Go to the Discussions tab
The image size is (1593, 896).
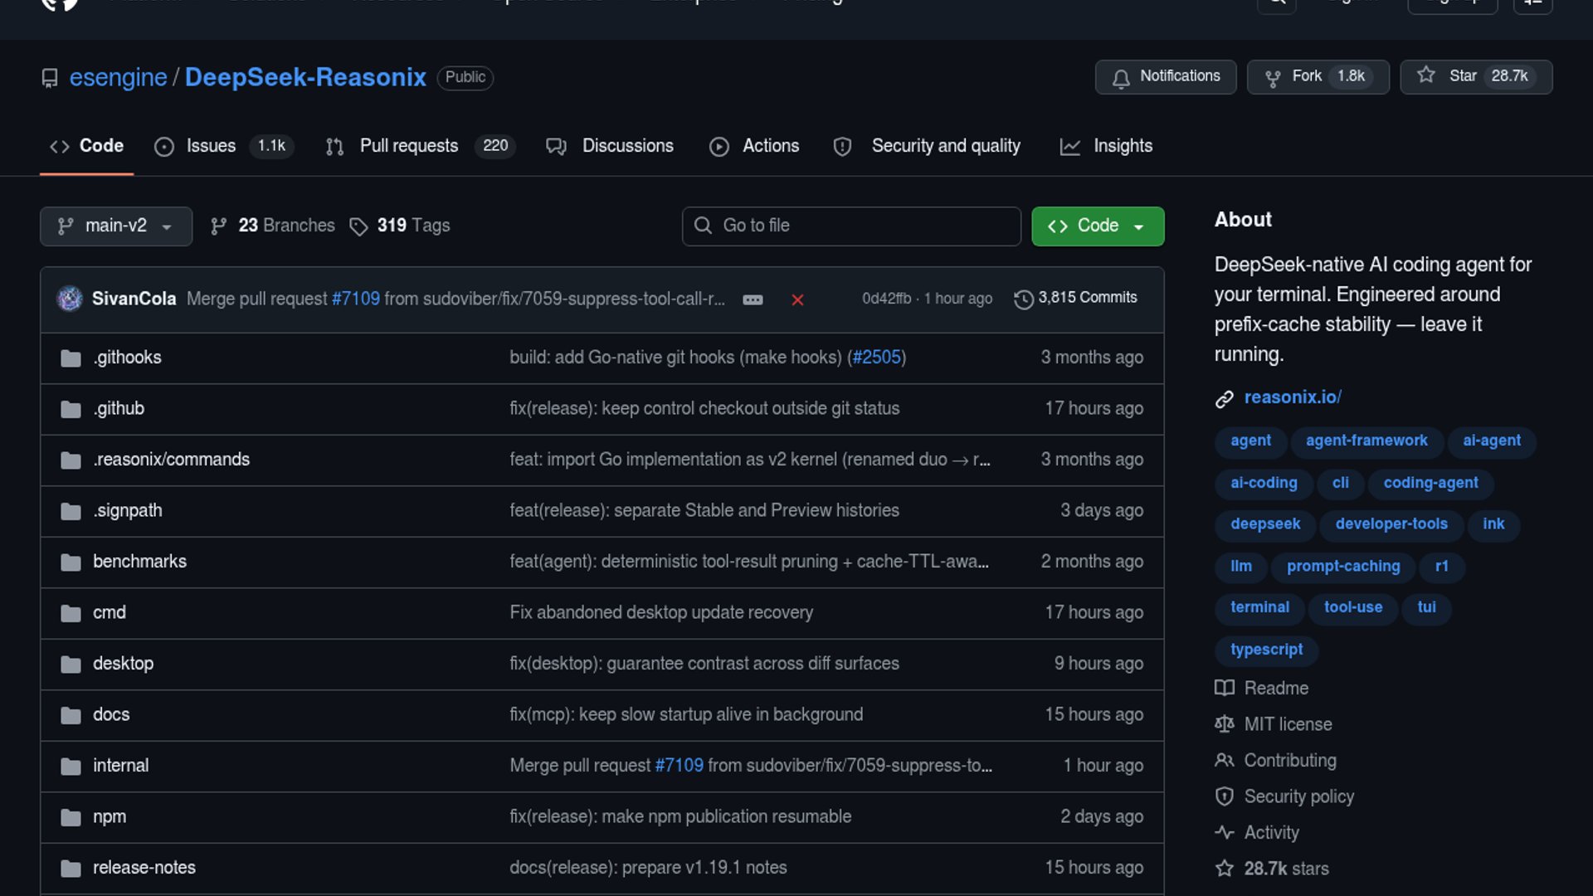(610, 146)
